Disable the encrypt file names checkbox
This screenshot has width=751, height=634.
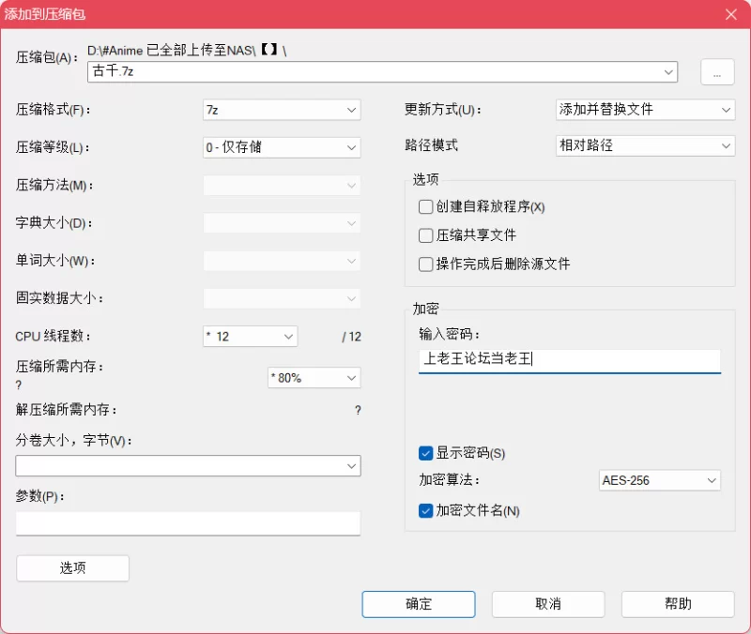coord(426,511)
